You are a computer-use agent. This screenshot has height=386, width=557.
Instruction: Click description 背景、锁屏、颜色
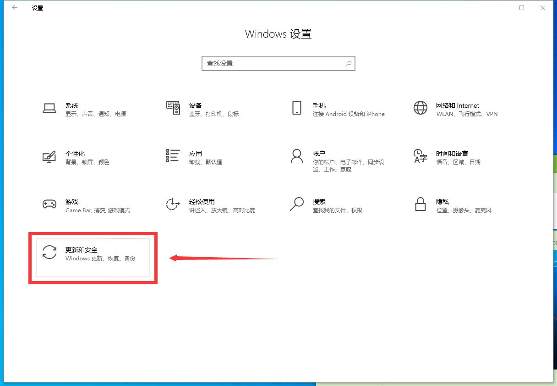pos(87,162)
